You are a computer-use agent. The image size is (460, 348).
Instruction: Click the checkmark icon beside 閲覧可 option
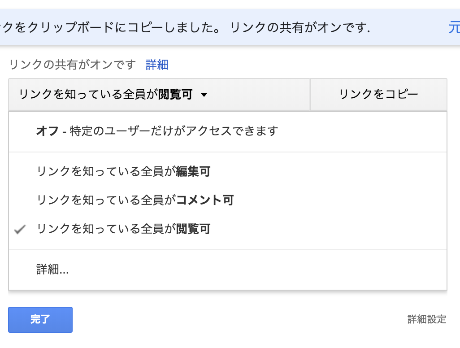click(19, 230)
